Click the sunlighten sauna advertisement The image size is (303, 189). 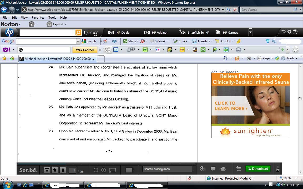[250, 106]
